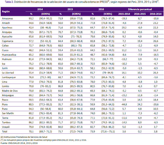This screenshot has width=164, height=145.
Task: Click the Región column header
Action: 6,11
